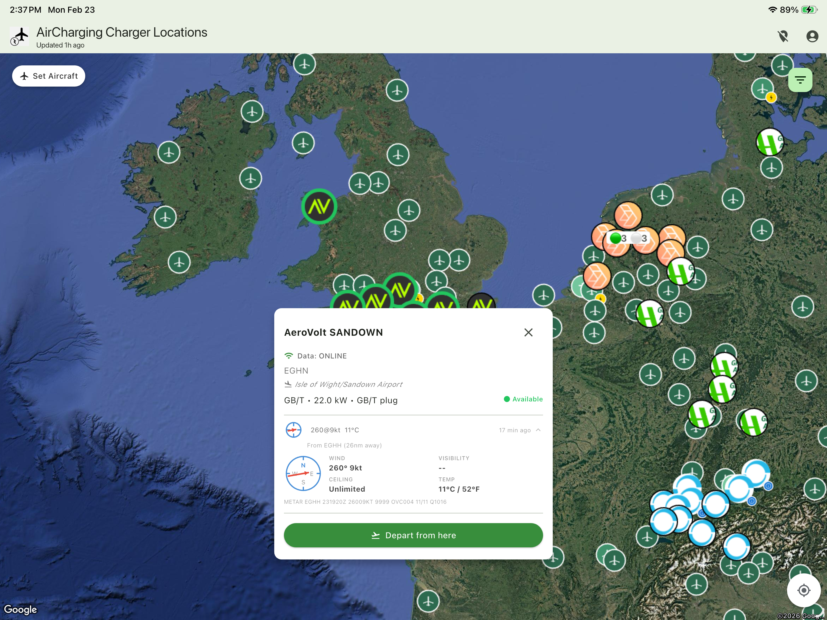Select the airfield marker near Dublin

point(251,178)
